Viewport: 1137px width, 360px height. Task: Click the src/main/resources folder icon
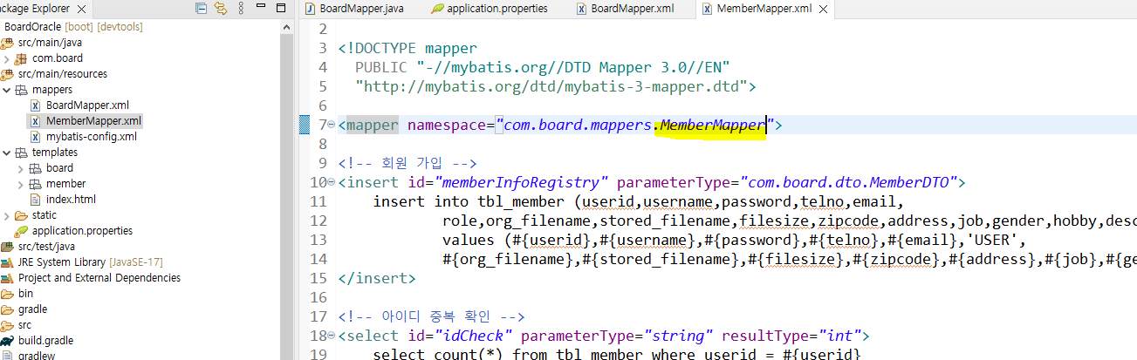7,74
